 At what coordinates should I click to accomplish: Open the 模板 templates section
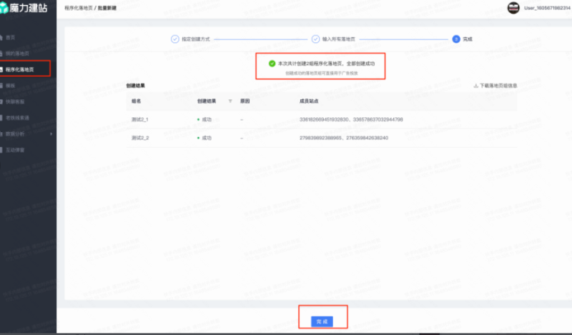tap(10, 85)
